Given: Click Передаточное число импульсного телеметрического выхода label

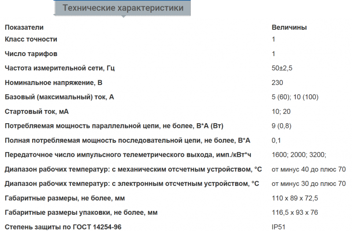Looking at the screenshot, I should pos(128,155).
